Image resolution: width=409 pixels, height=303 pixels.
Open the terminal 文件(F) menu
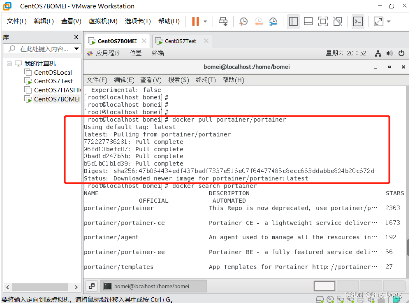click(x=97, y=80)
